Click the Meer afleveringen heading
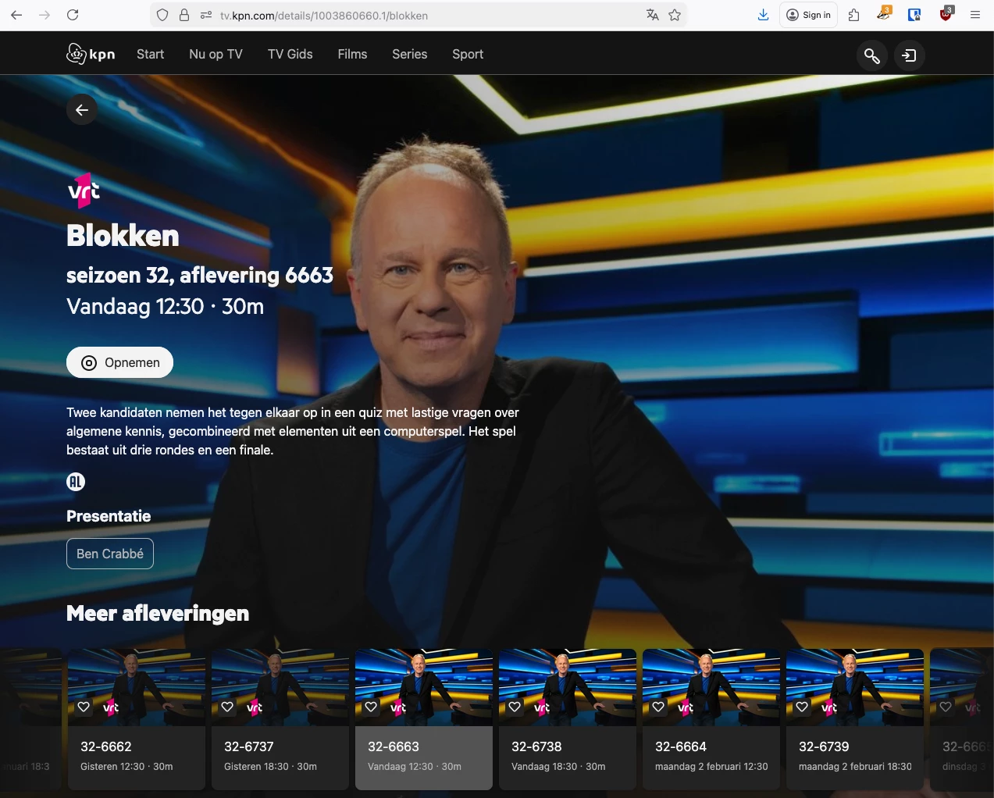This screenshot has width=994, height=798. [x=158, y=614]
